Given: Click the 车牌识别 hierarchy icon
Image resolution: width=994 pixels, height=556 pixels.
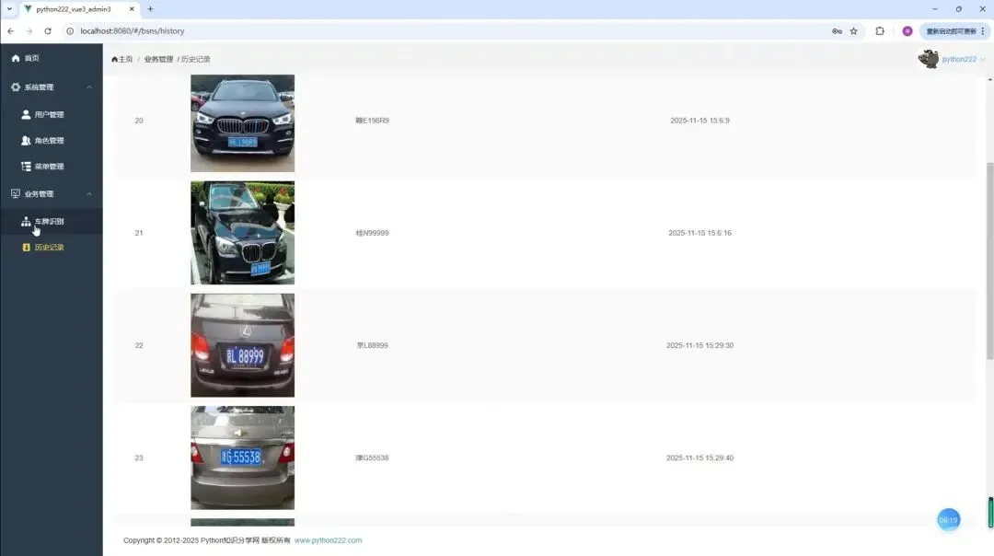Looking at the screenshot, I should tap(26, 221).
